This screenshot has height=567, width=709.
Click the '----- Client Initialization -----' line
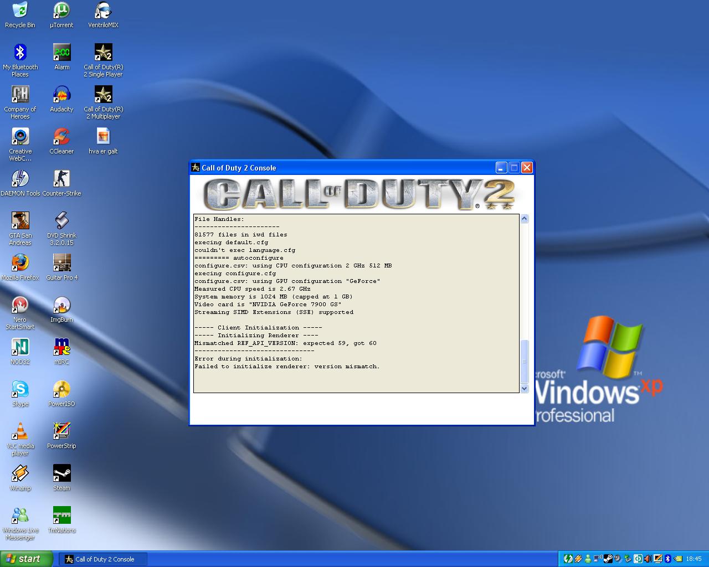[258, 328]
